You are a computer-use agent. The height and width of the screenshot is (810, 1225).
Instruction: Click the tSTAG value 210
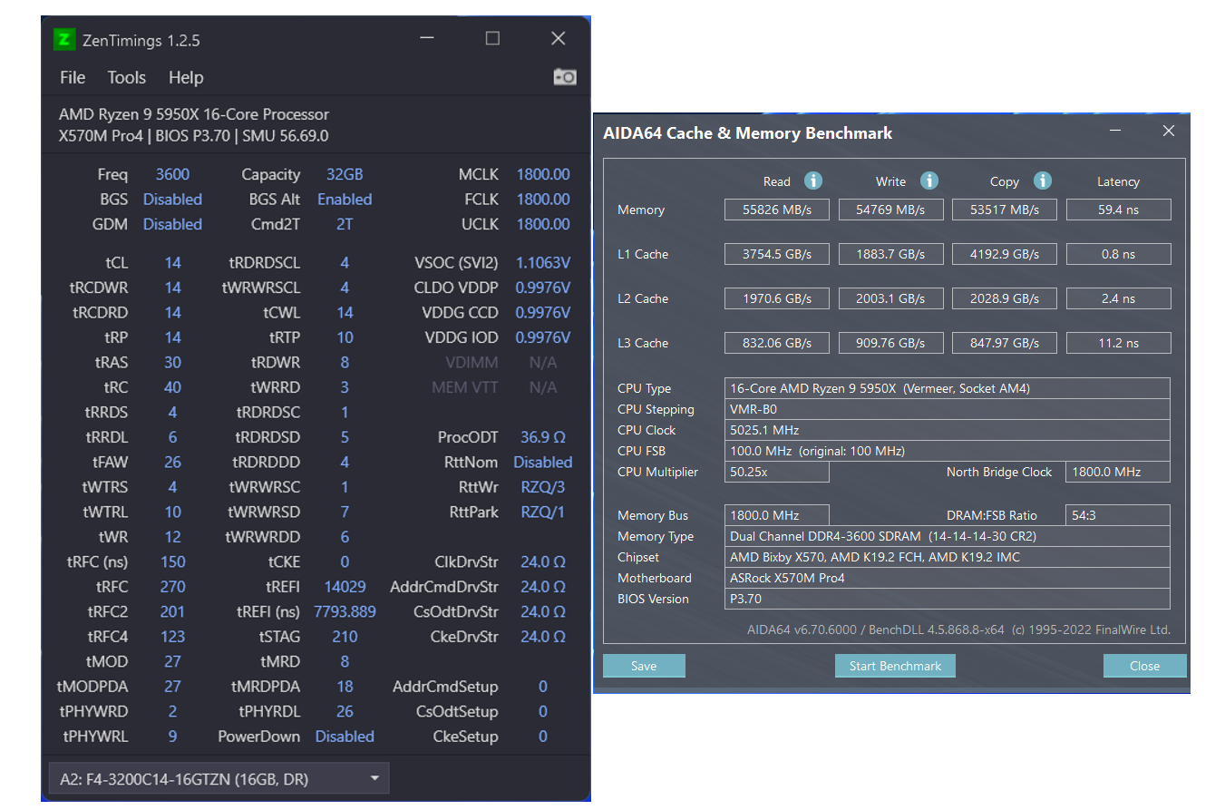tap(345, 637)
